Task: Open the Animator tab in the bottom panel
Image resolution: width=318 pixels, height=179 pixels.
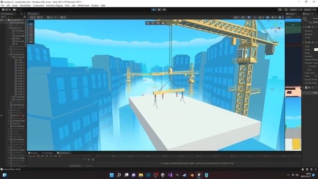Action: click(48, 153)
